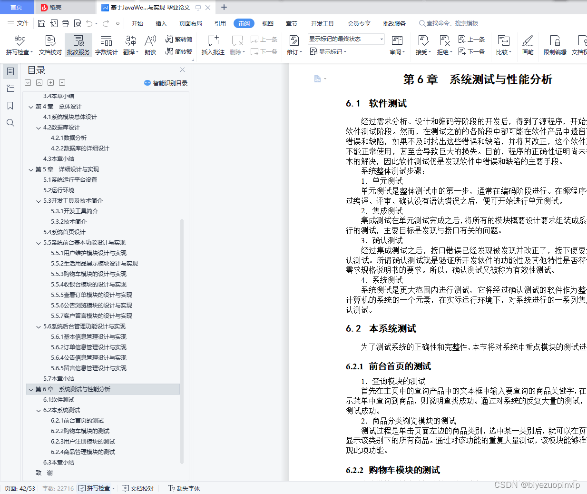This screenshot has width=587, height=494.
Task: Switch to the 页面布局 ribbon tab
Action: click(191, 23)
